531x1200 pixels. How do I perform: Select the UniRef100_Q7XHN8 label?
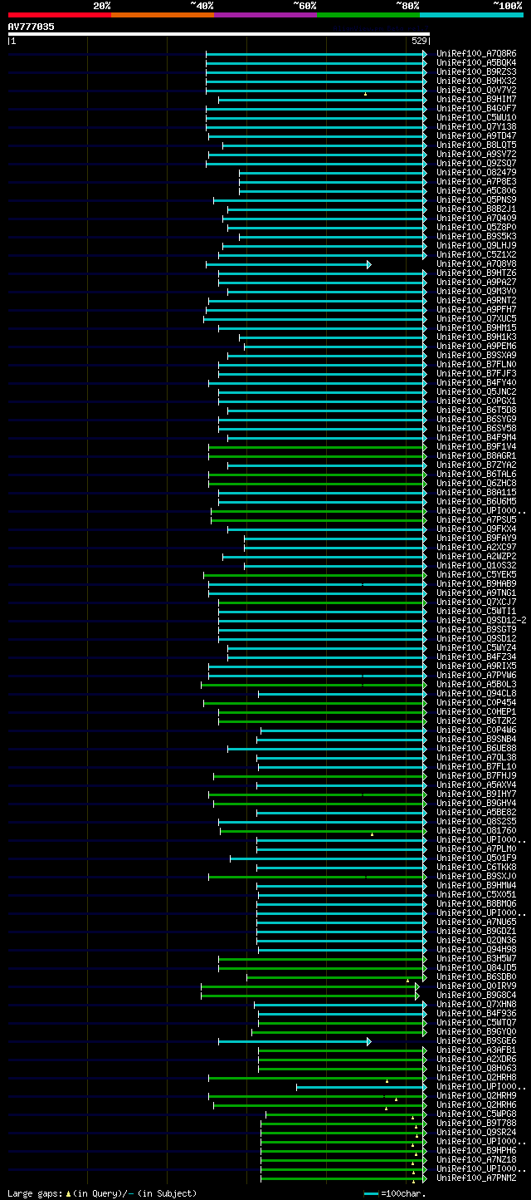coord(476,1005)
